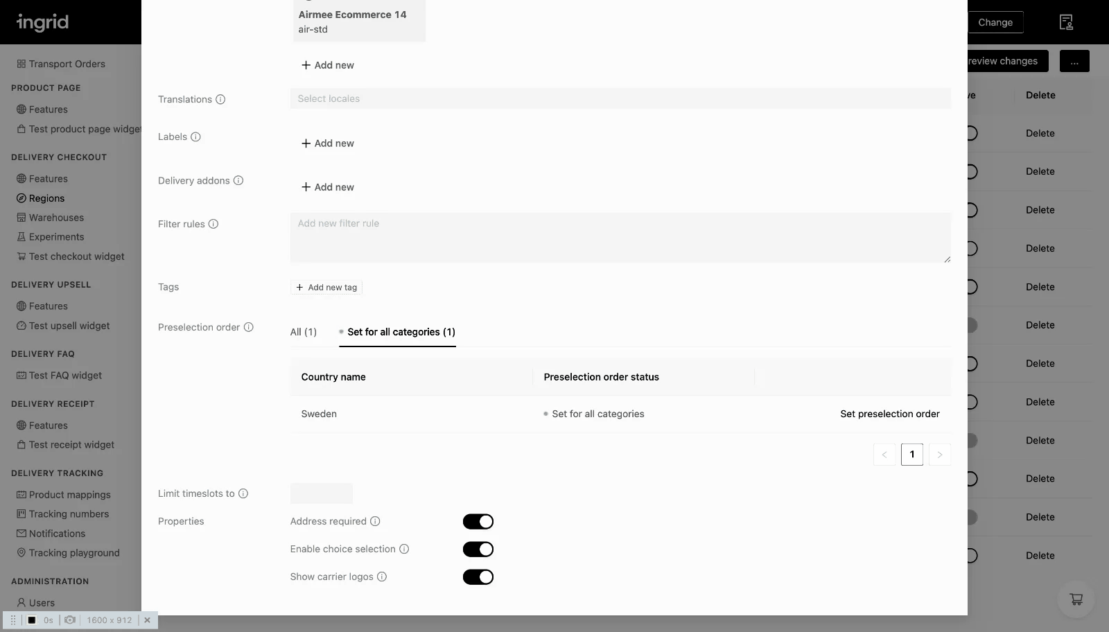Toggle the Address required switch
The image size is (1109, 632).
(478, 521)
